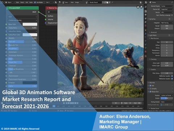Expand the Advanced subpanel
The image size is (174, 131).
click(x=150, y=32)
